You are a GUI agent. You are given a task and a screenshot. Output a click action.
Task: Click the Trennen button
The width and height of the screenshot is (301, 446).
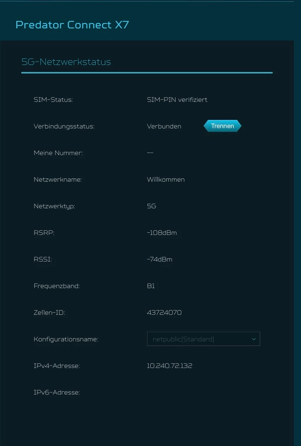pyautogui.click(x=222, y=126)
